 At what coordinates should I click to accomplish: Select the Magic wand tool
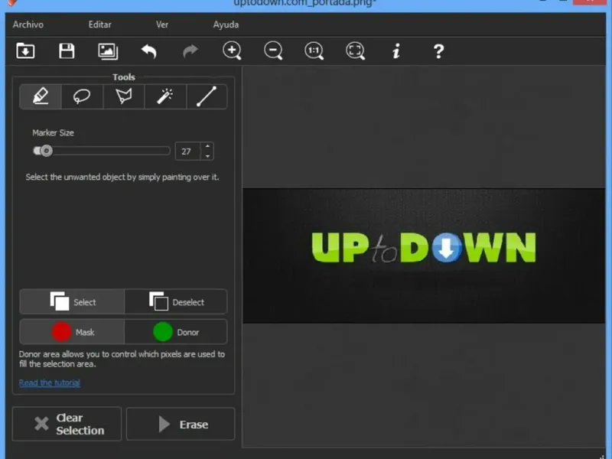165,96
